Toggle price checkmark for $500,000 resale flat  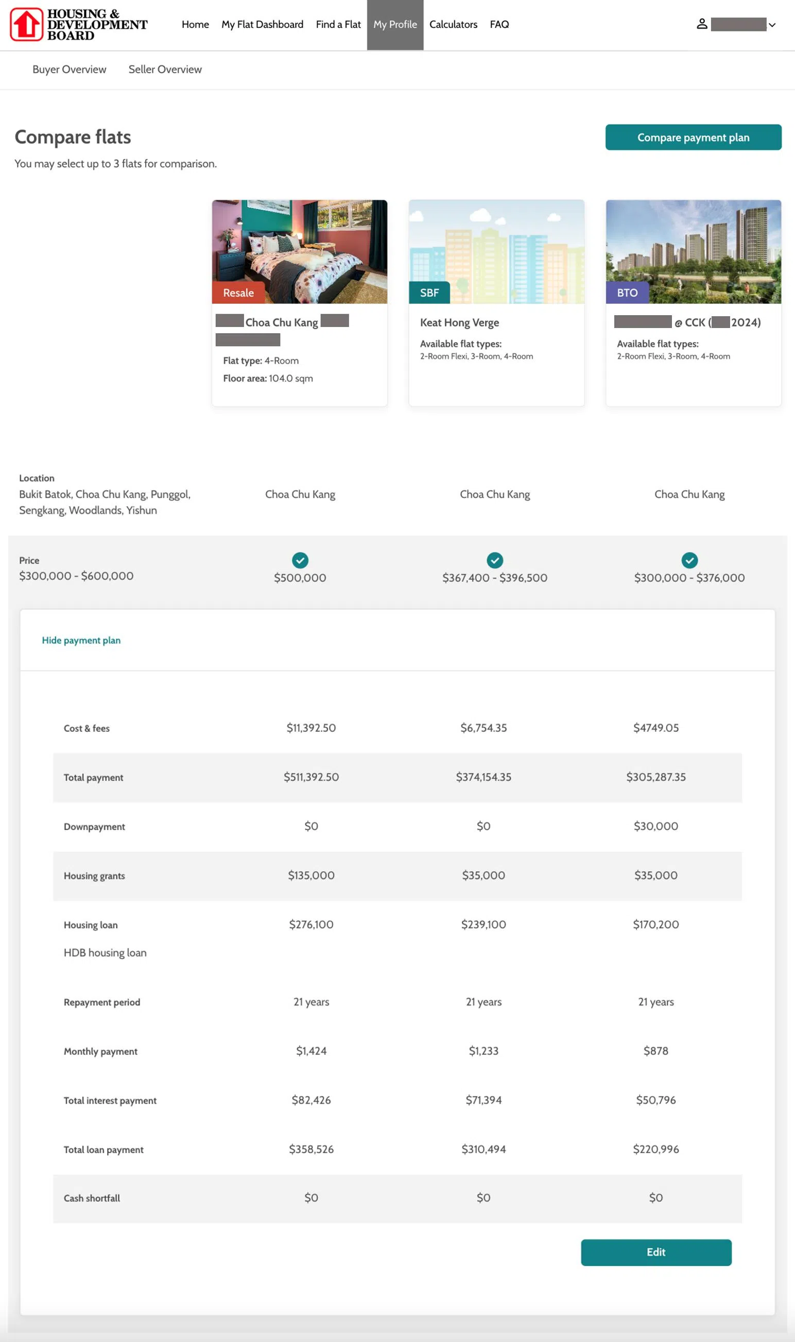(x=300, y=560)
